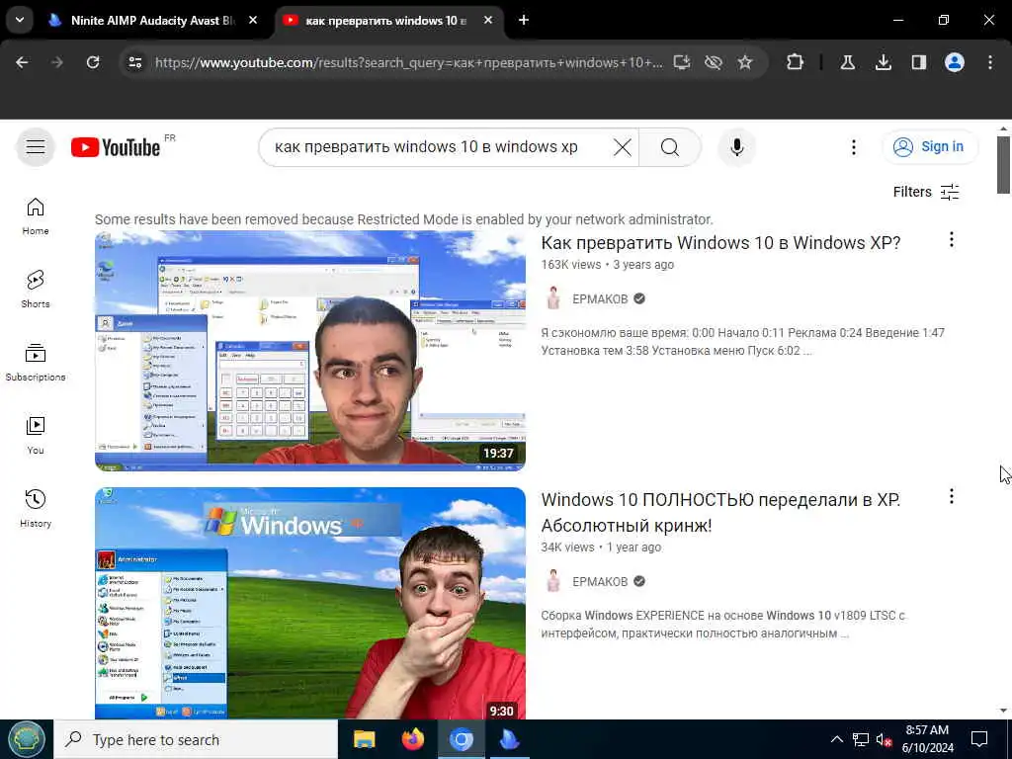Go to Home in the sidebar
Viewport: 1012px width, 759px height.
pos(36,216)
